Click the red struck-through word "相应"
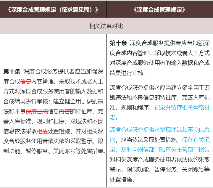The width and height of the screenshot is (213, 188). pyautogui.click(x=42, y=131)
